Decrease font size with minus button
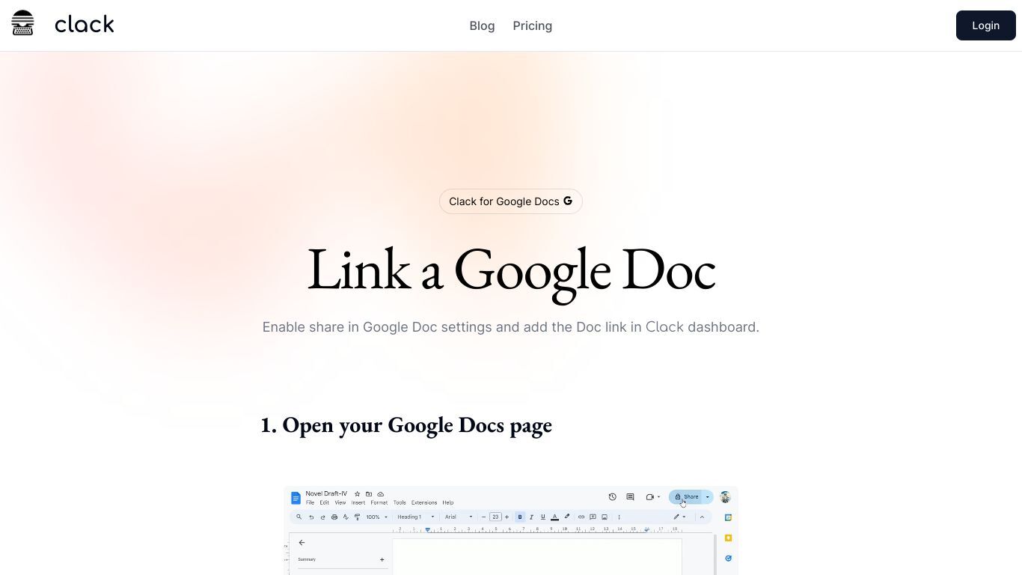The image size is (1022, 575). tap(483, 517)
